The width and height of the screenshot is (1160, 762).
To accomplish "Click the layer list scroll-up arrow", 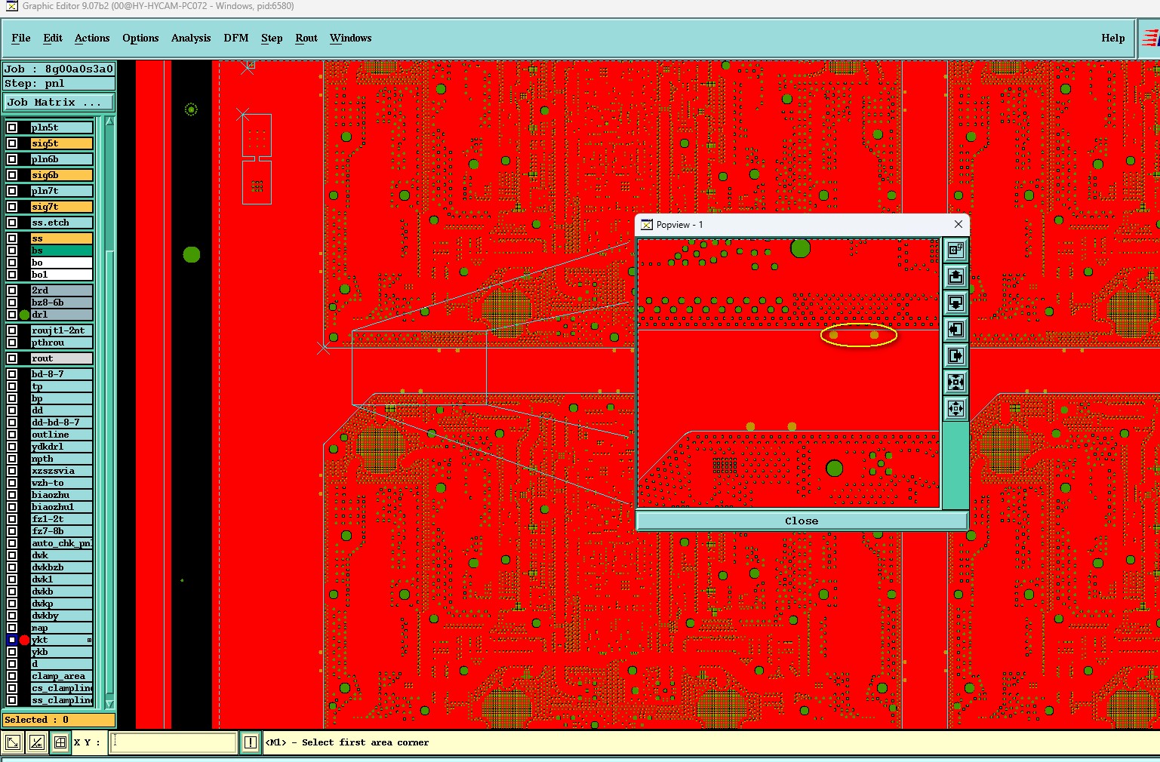I will pos(109,121).
